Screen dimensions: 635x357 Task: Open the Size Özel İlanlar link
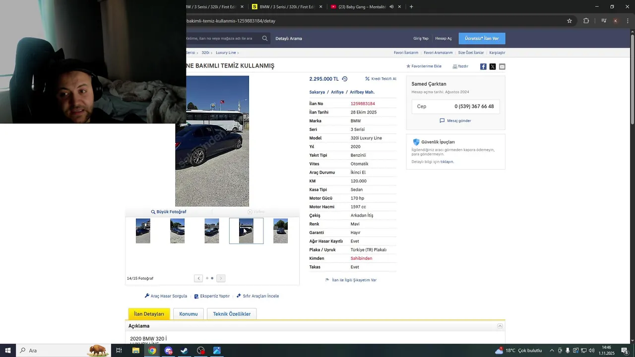tap(471, 53)
